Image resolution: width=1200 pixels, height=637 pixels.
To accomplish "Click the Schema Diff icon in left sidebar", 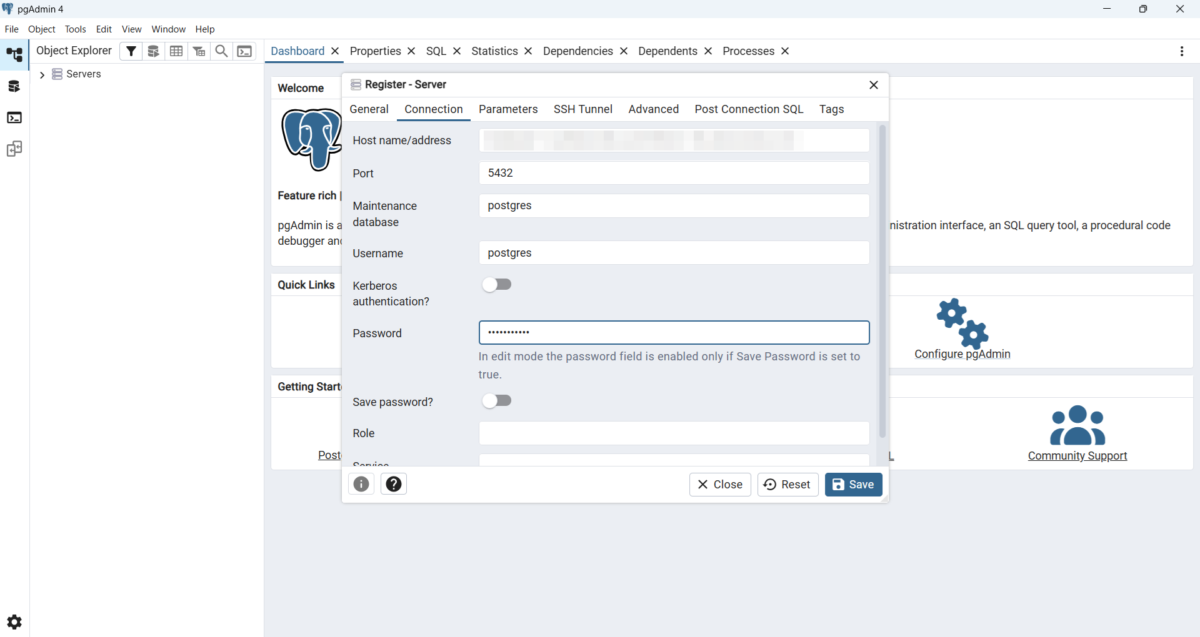I will click(14, 149).
